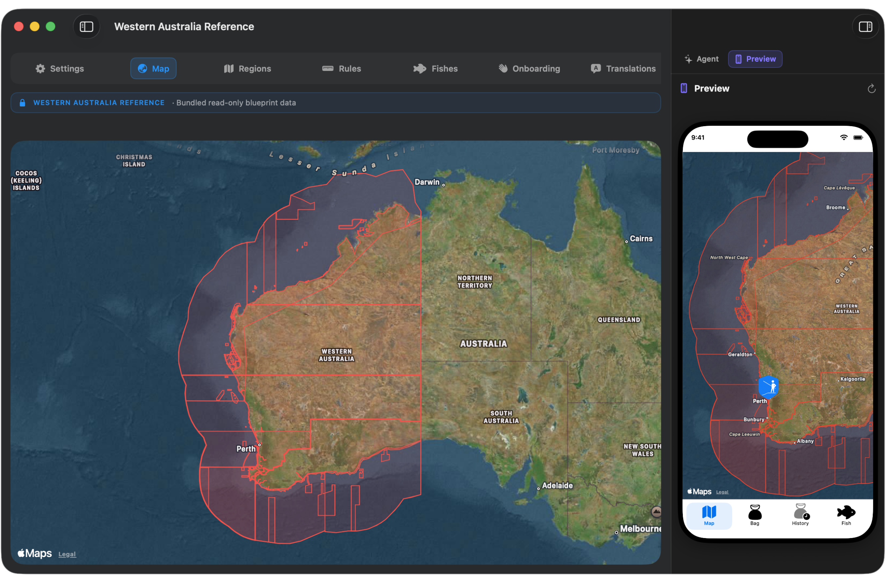Click the Translations character bubble icon
Image resolution: width=886 pixels, height=583 pixels.
coord(596,69)
